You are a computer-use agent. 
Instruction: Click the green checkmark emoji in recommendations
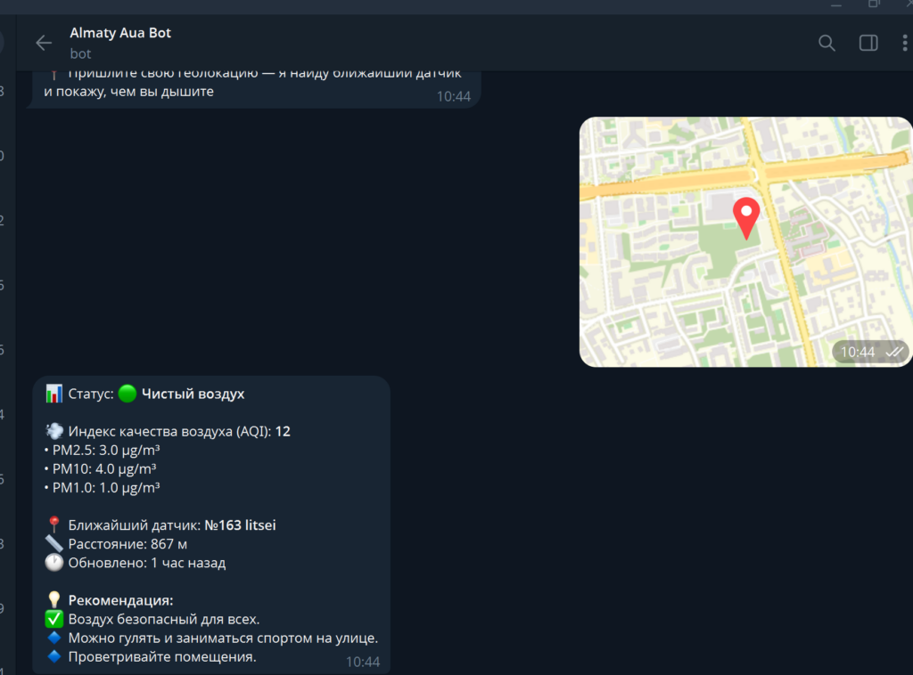click(53, 619)
